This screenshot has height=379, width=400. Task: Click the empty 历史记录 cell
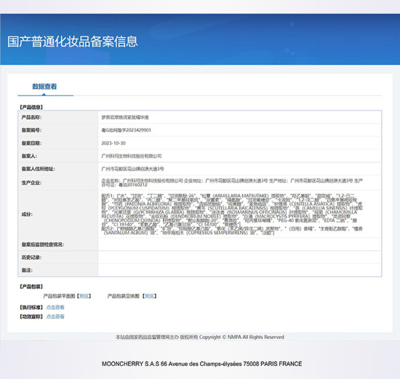tap(237, 257)
